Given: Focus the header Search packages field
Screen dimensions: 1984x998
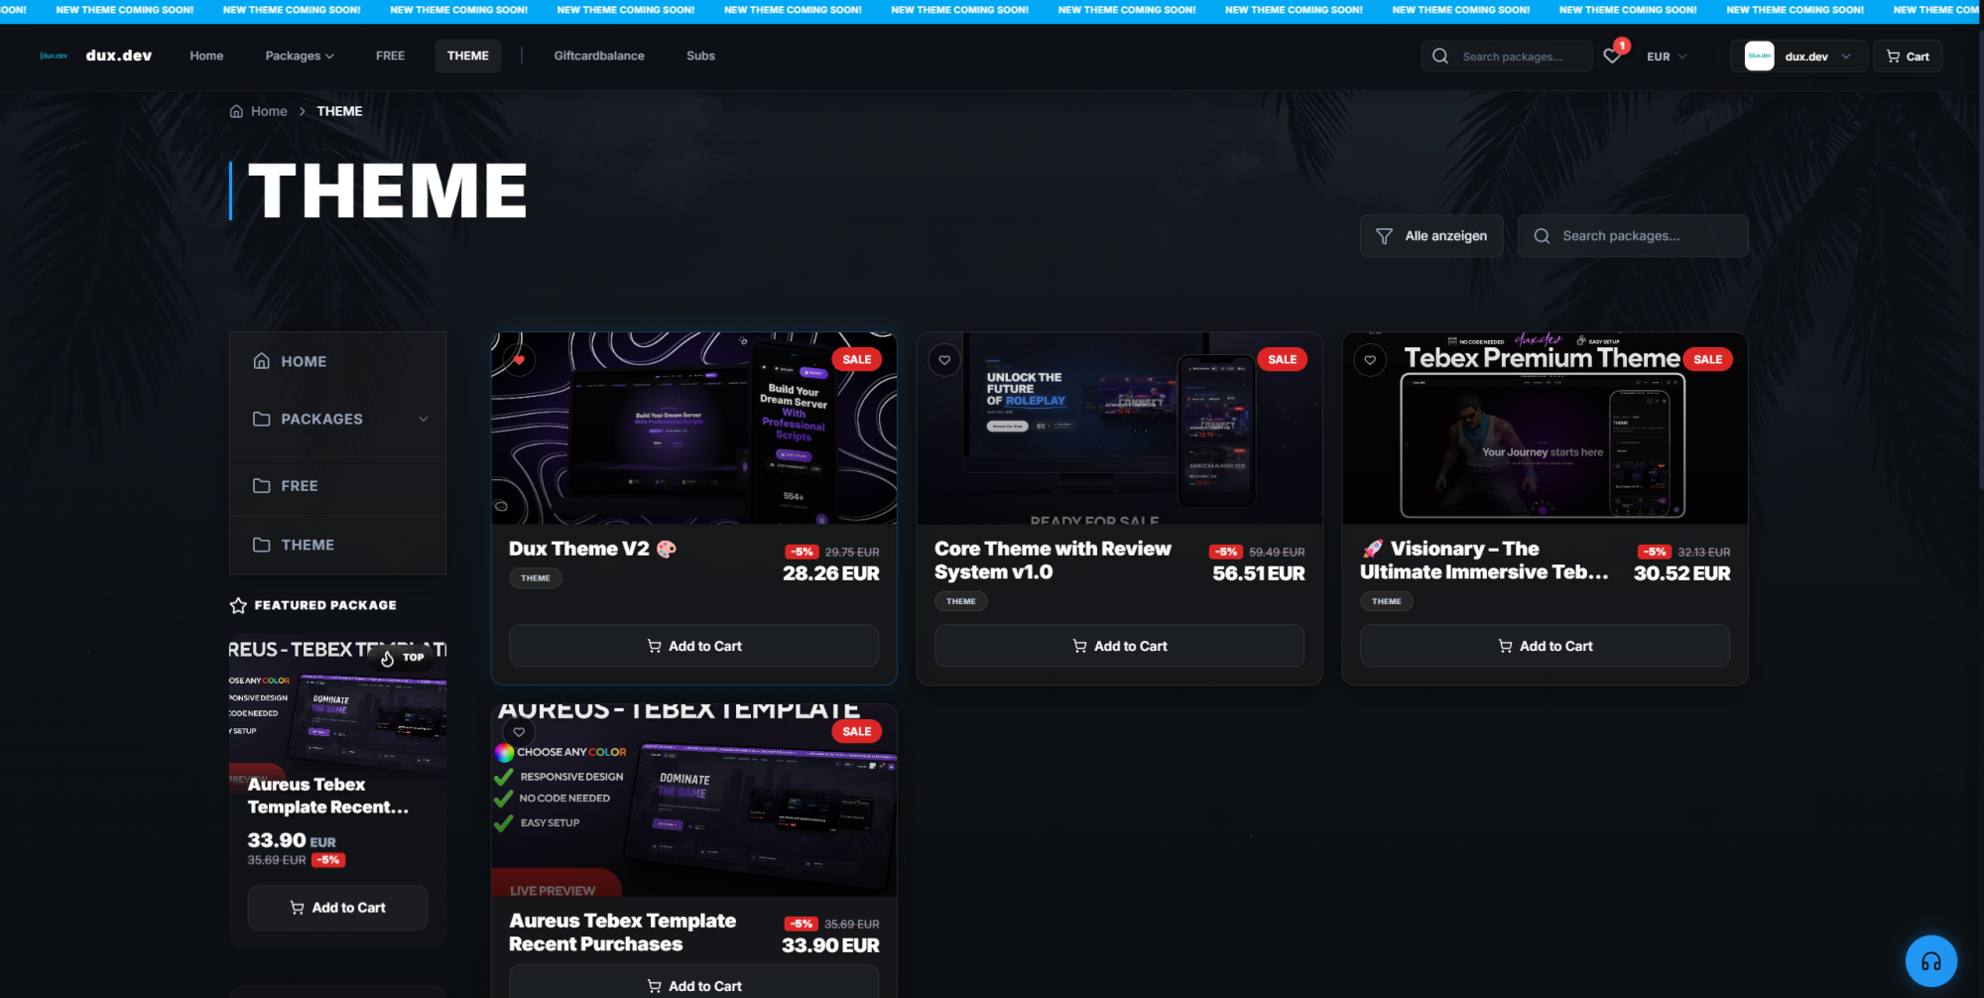Looking at the screenshot, I should [x=1507, y=57].
